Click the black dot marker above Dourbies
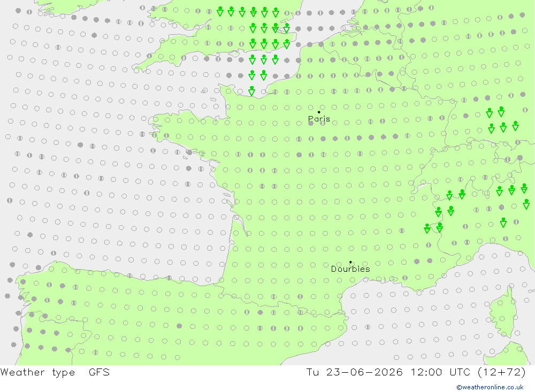This screenshot has width=535, height=392. [350, 262]
